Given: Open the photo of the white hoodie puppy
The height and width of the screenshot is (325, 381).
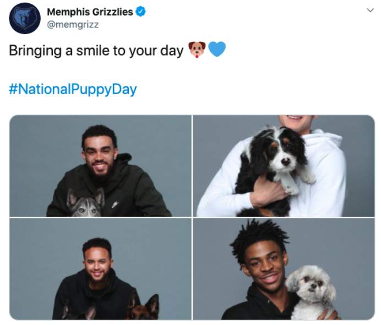Looking at the screenshot, I should click(284, 166).
